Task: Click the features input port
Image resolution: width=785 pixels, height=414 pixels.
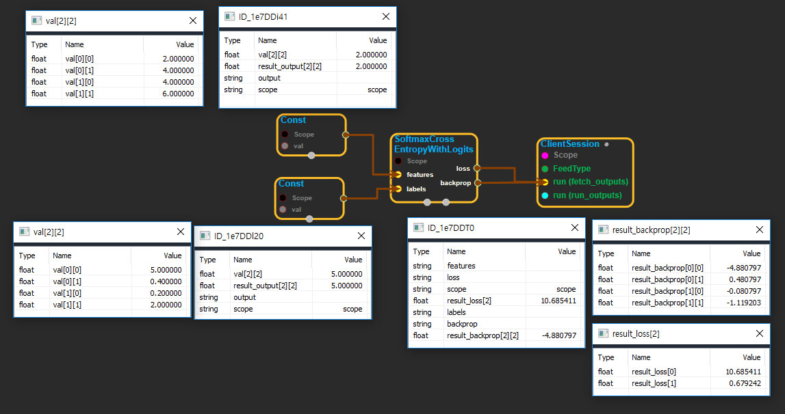Action: [398, 175]
